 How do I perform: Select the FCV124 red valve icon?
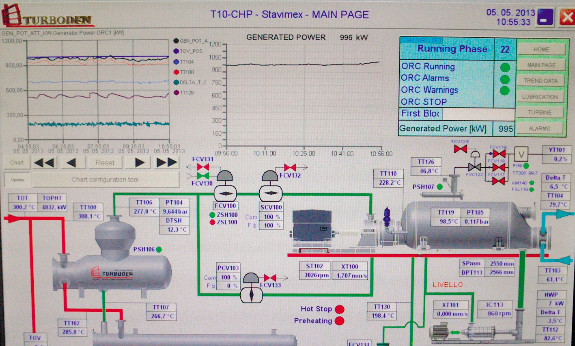[x=460, y=149]
